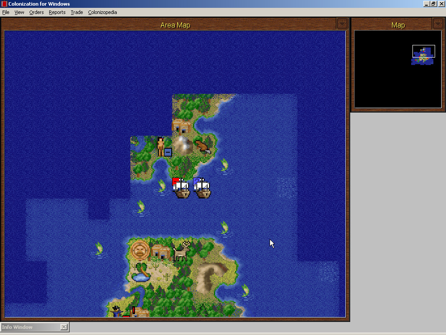Click the carved face rumor marker
The width and height of the screenshot is (446, 335).
click(x=140, y=250)
